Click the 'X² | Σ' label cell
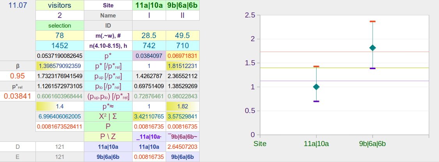Screen dimensions: 439x162 (108, 116)
